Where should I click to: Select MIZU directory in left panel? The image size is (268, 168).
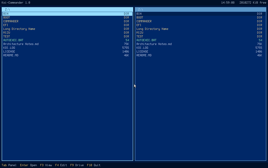point(67,32)
